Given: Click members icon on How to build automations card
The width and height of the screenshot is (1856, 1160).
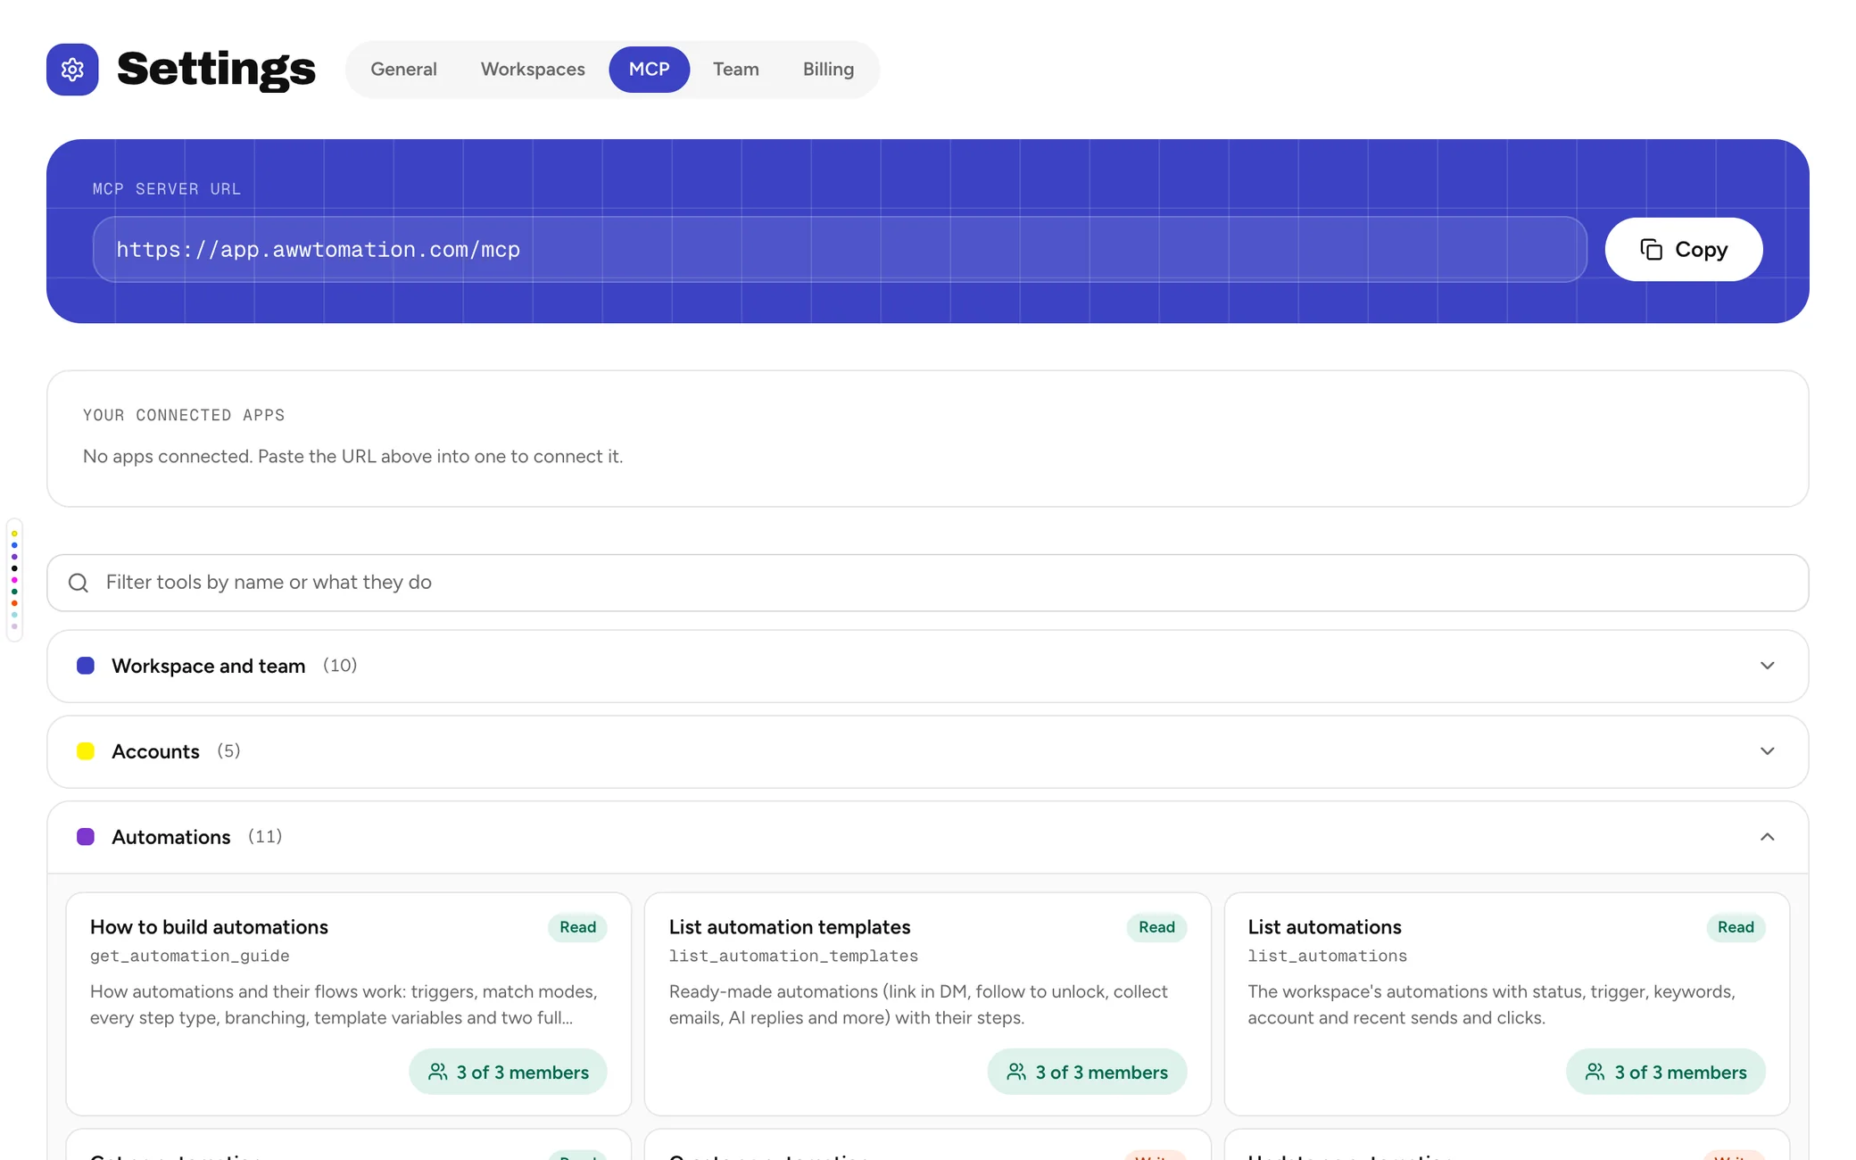Looking at the screenshot, I should tap(438, 1072).
